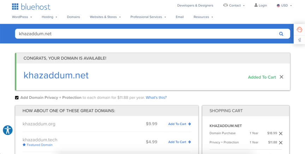Uncheck Add Domain Privacy + Protection

click(x=17, y=97)
